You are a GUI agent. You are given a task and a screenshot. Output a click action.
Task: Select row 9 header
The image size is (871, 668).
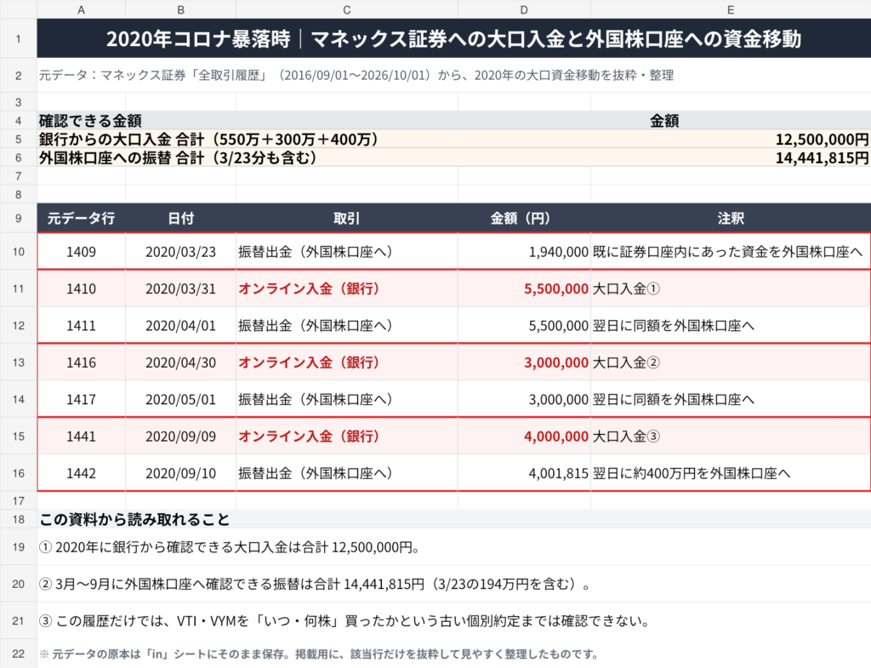tap(19, 218)
